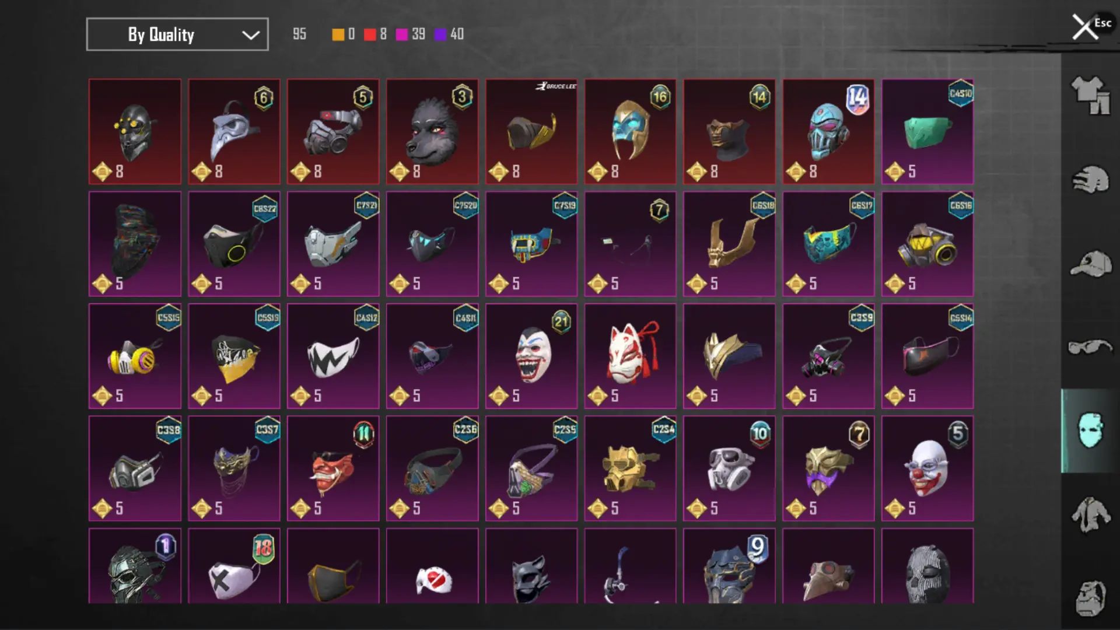
Task: Pick the clown mask with level 5
Action: 928,468
